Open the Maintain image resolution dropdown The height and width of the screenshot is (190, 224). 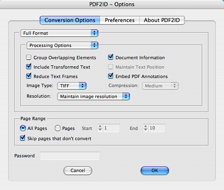pos(93,96)
